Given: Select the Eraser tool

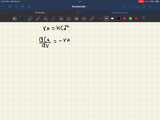Looking at the screenshot, I should [x=30, y=19].
